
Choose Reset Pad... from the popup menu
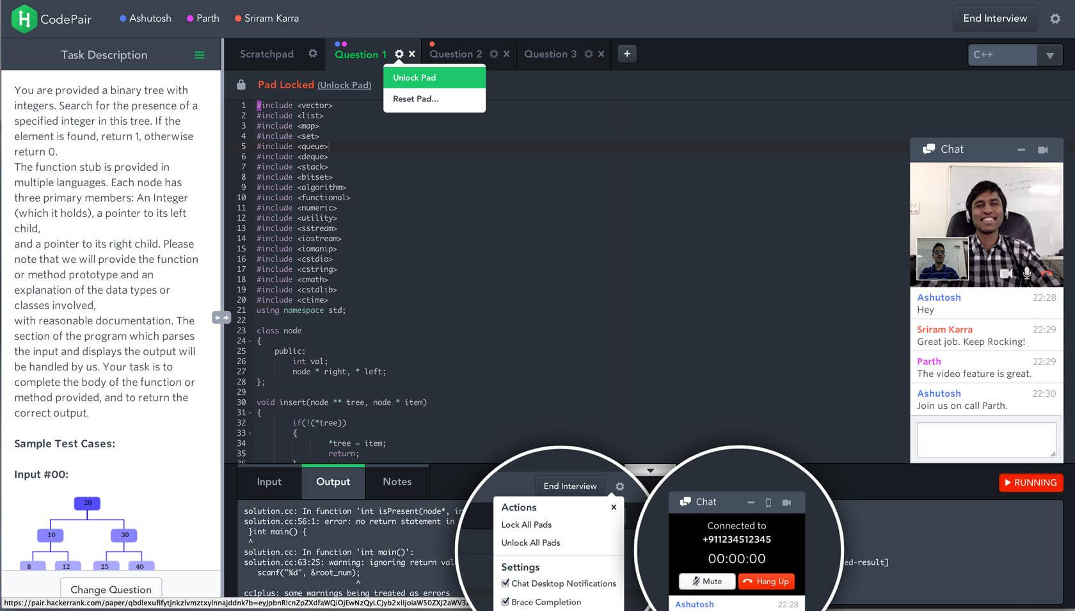(x=434, y=99)
